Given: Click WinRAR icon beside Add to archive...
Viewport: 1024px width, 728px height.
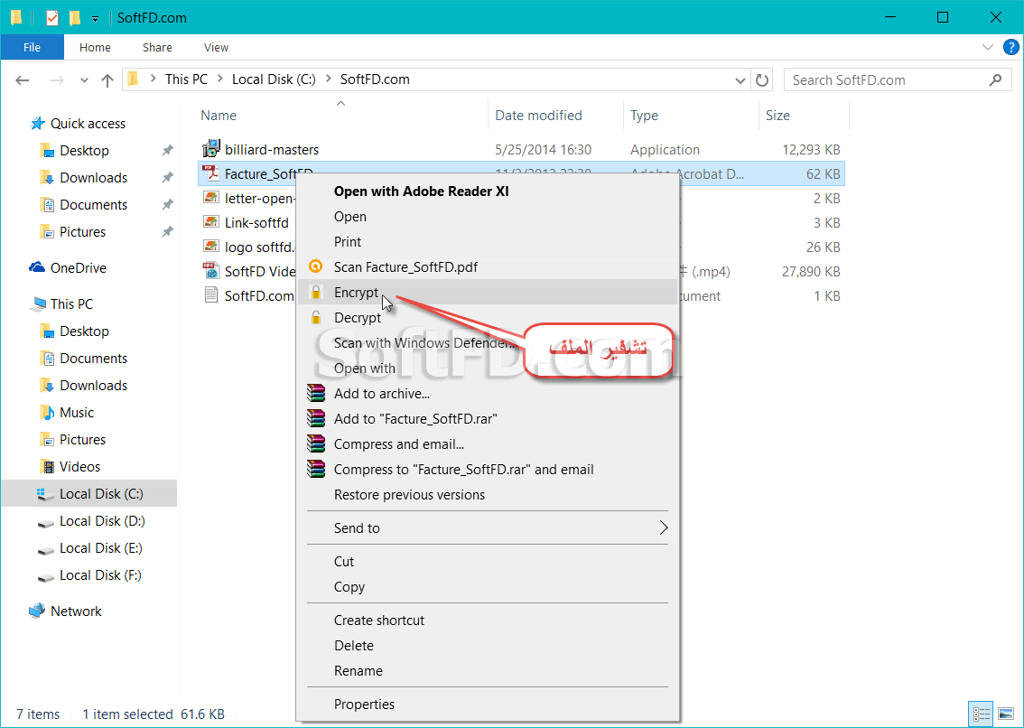Looking at the screenshot, I should tap(316, 394).
